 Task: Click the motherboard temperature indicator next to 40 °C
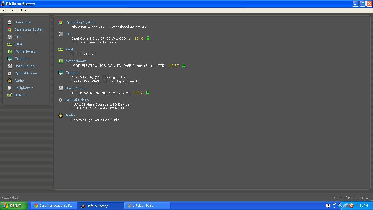[184, 65]
